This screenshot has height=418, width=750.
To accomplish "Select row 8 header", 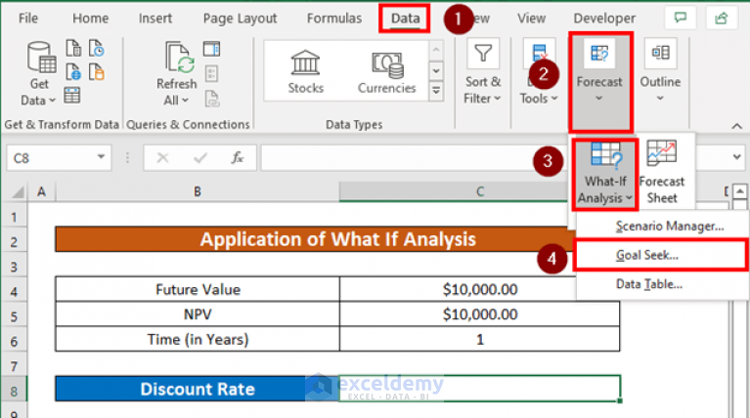I will [14, 391].
